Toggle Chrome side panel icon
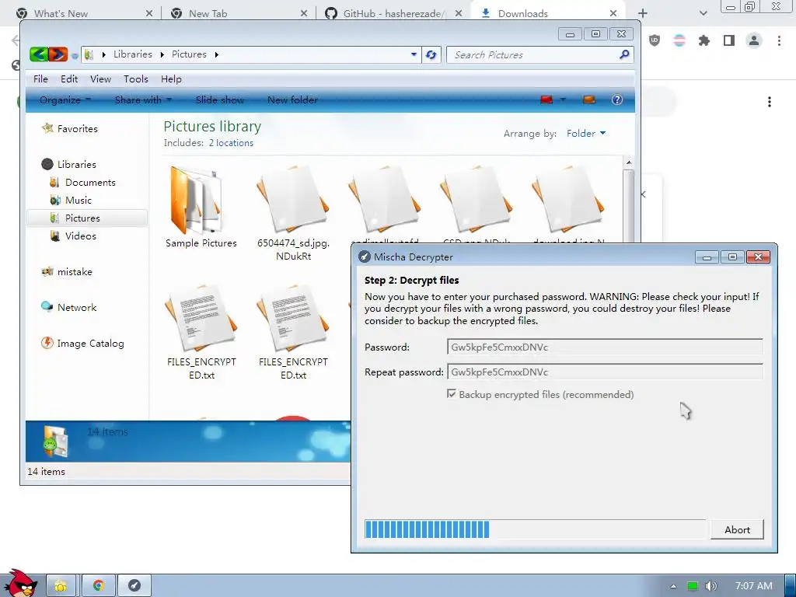796x597 pixels. coord(729,40)
